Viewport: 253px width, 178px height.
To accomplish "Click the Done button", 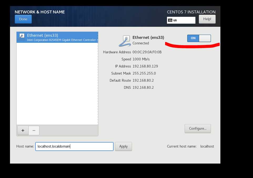I will [23, 19].
